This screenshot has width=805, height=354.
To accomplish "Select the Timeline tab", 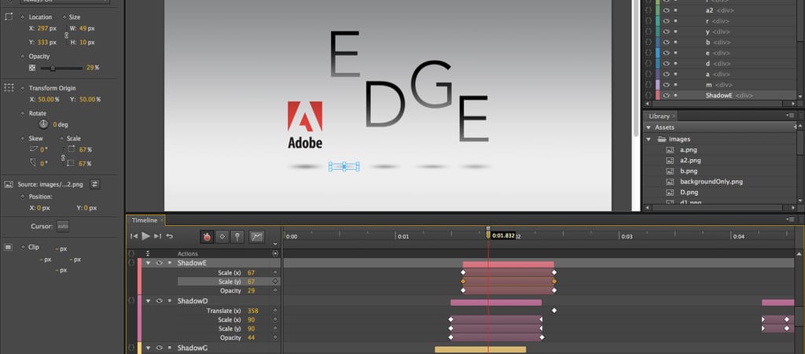I will coord(144,220).
